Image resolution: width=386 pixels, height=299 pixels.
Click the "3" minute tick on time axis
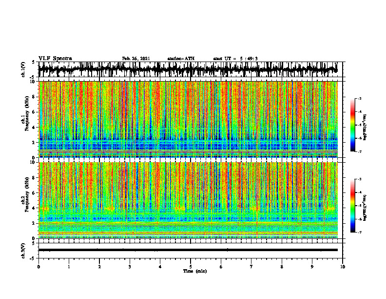tap(130, 267)
